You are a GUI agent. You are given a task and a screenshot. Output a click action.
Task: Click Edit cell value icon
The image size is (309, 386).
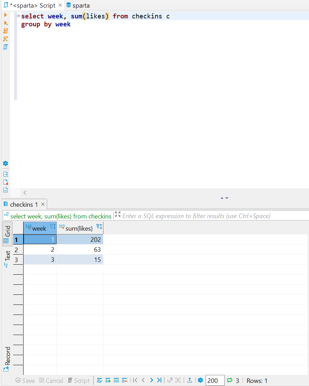pyautogui.click(x=100, y=380)
